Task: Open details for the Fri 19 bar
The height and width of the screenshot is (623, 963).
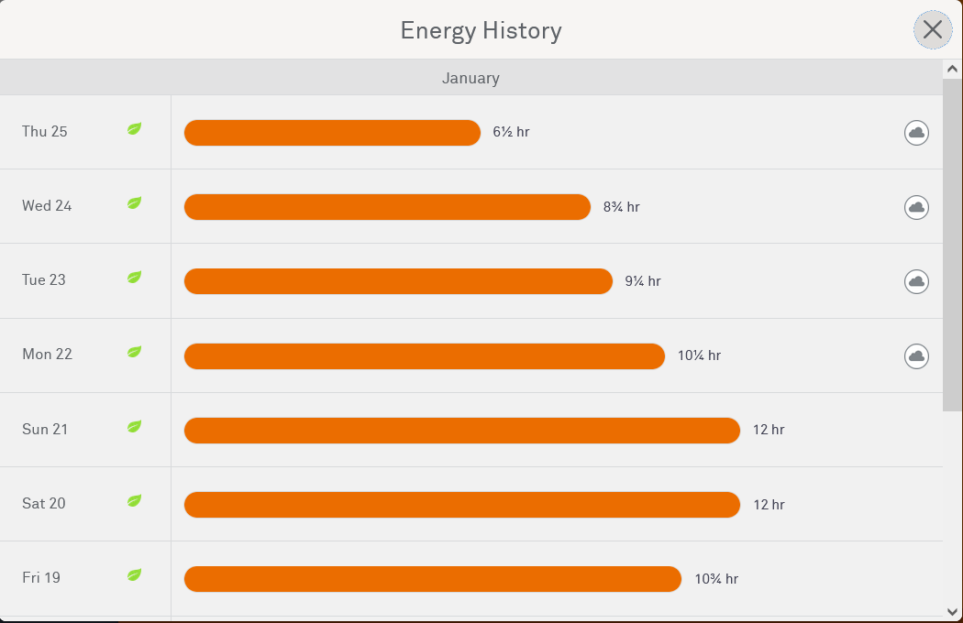Action: click(x=432, y=579)
